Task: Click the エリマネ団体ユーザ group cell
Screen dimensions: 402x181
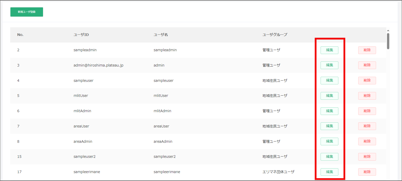Action: tap(278, 172)
